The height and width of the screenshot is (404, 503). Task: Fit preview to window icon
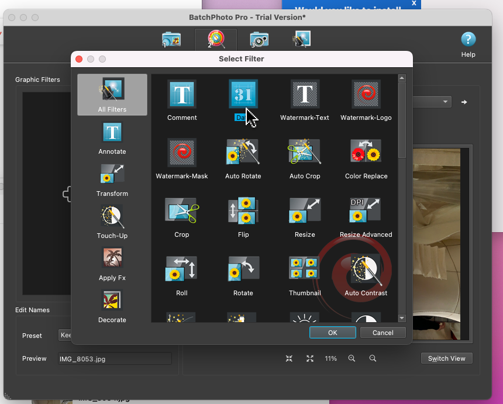coord(289,358)
